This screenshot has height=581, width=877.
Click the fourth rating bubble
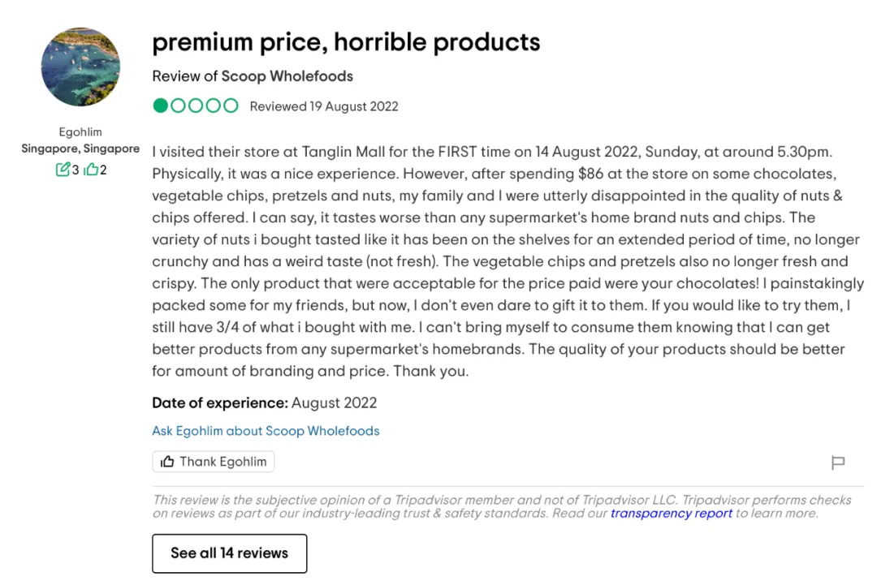[x=214, y=105]
